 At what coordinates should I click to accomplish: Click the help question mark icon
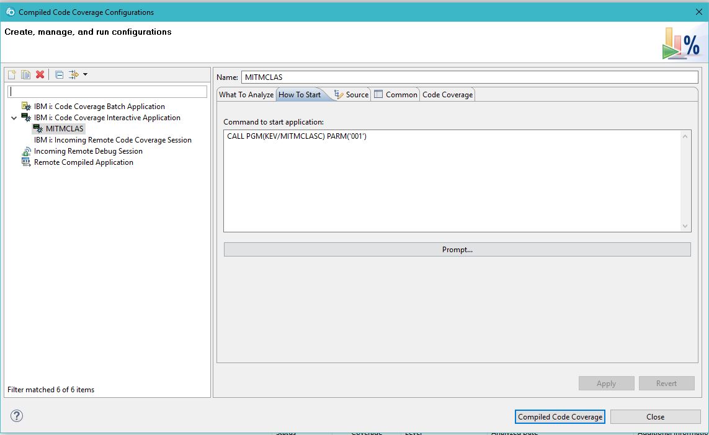point(16,416)
